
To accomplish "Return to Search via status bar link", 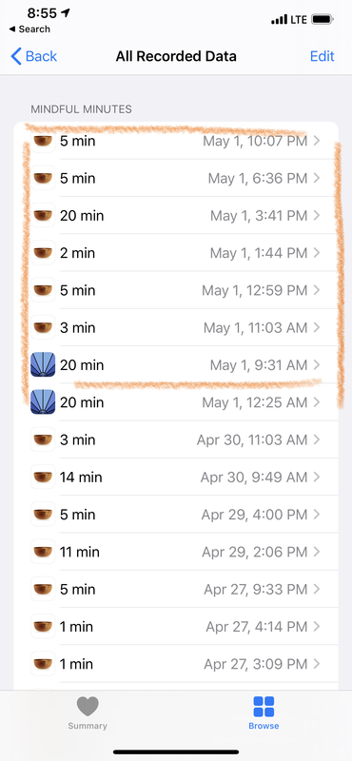I will (29, 29).
